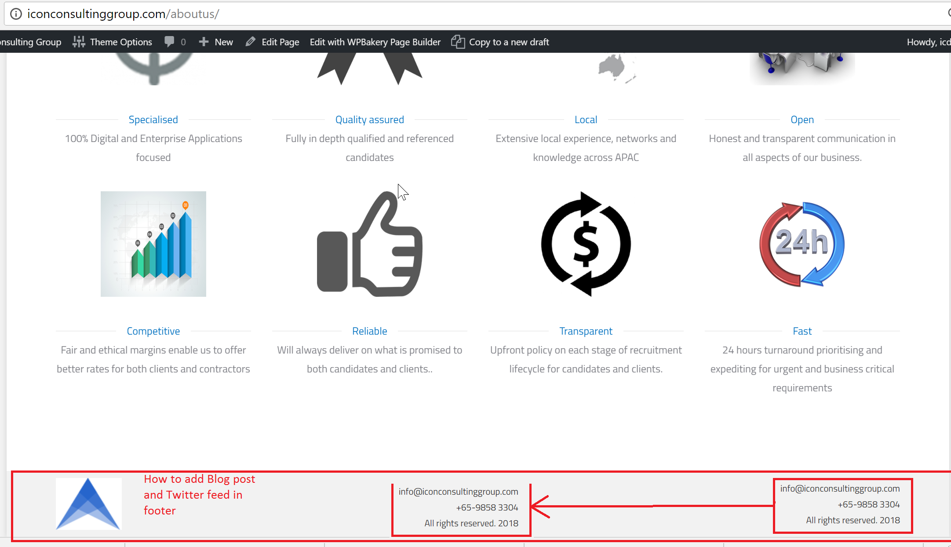Click the Theme Options sliders icon

coord(79,42)
